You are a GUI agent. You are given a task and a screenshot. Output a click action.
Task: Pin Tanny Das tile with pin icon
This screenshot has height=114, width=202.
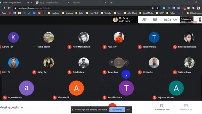tap(112, 63)
